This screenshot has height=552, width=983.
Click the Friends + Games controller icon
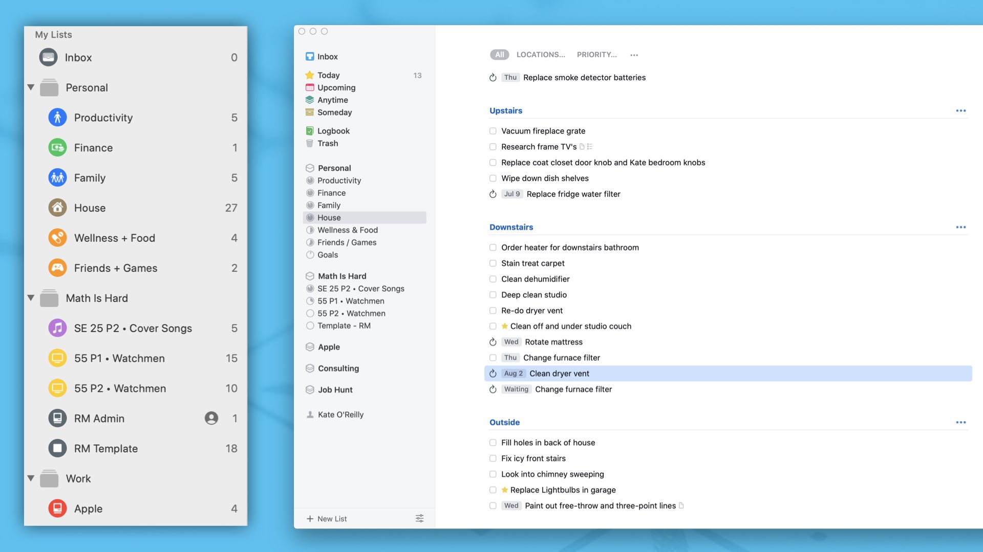tap(57, 268)
